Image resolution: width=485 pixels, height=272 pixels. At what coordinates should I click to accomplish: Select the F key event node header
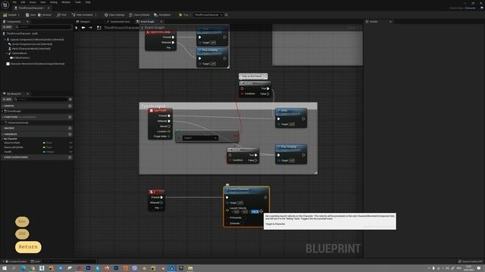156,192
